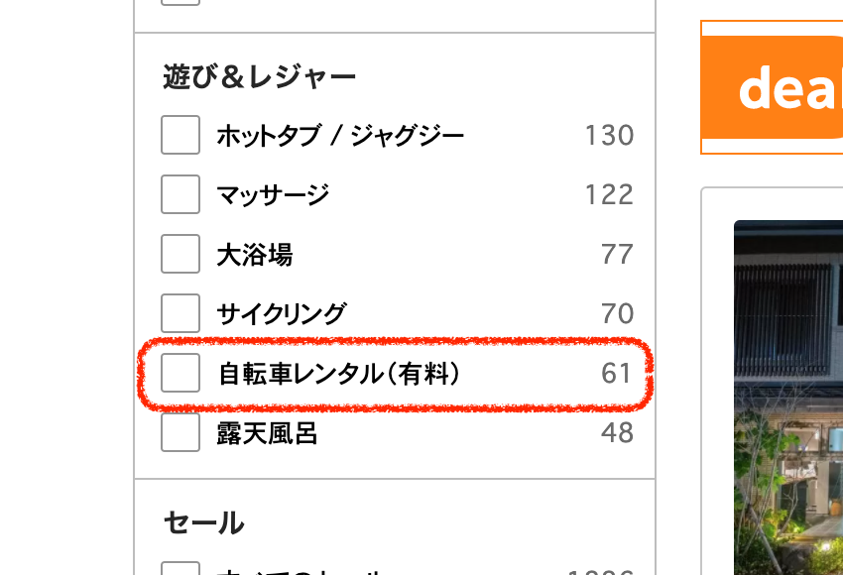Select the 自転車レンタル(有料) label text
The image size is (843, 575).
pos(339,374)
